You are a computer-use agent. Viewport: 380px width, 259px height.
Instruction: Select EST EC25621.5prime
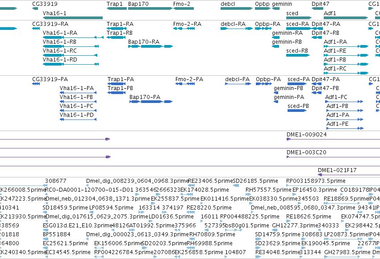[65, 244]
